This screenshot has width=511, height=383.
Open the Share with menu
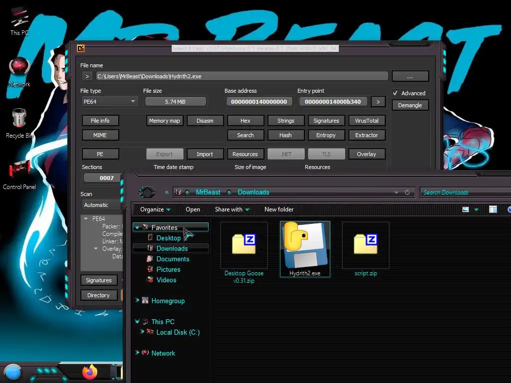pyautogui.click(x=232, y=209)
